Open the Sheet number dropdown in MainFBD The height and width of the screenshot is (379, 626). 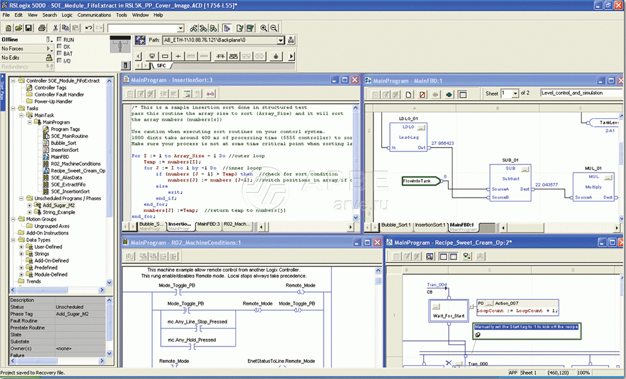click(515, 93)
